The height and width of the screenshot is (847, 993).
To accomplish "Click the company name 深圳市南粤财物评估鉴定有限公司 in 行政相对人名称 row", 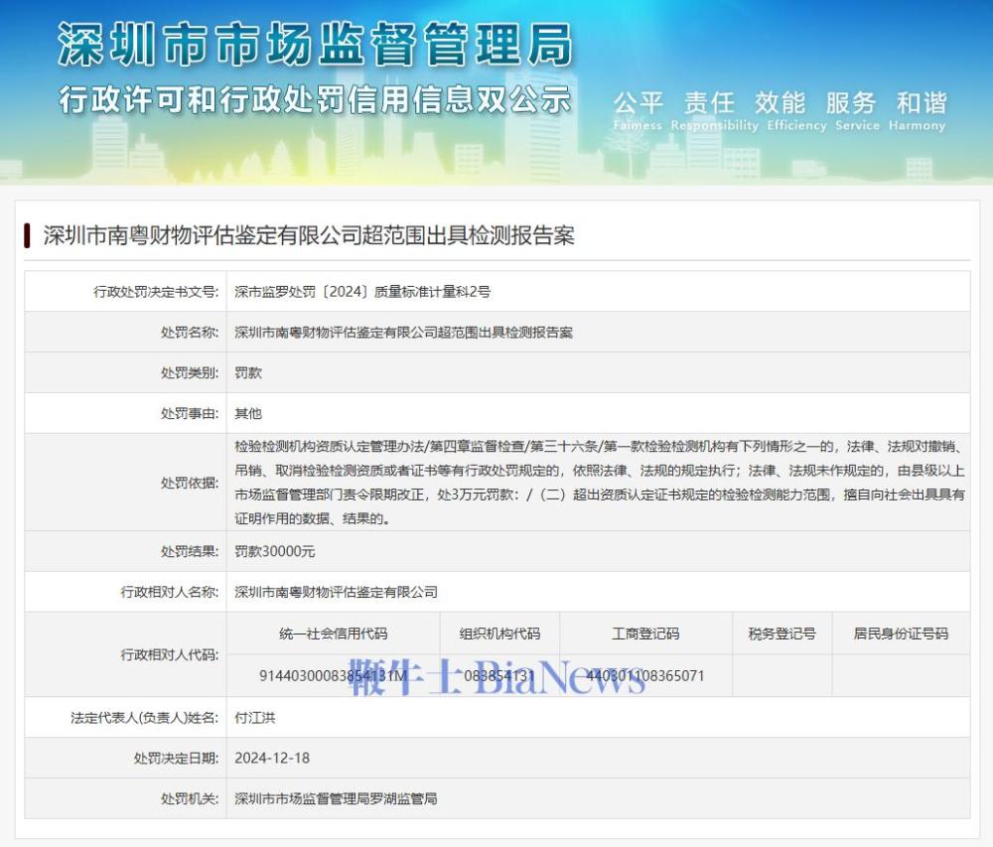I will tap(336, 592).
